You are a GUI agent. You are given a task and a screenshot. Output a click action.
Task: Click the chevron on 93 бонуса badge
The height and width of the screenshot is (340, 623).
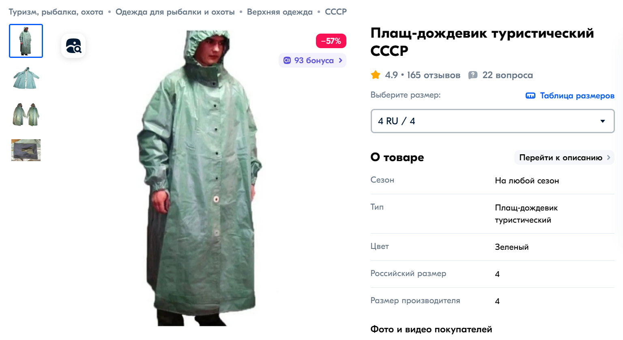pos(340,60)
